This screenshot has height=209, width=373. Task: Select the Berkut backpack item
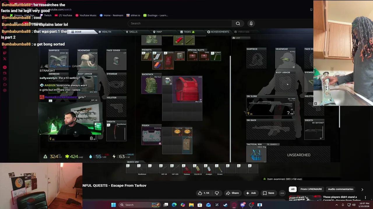[x=152, y=85]
